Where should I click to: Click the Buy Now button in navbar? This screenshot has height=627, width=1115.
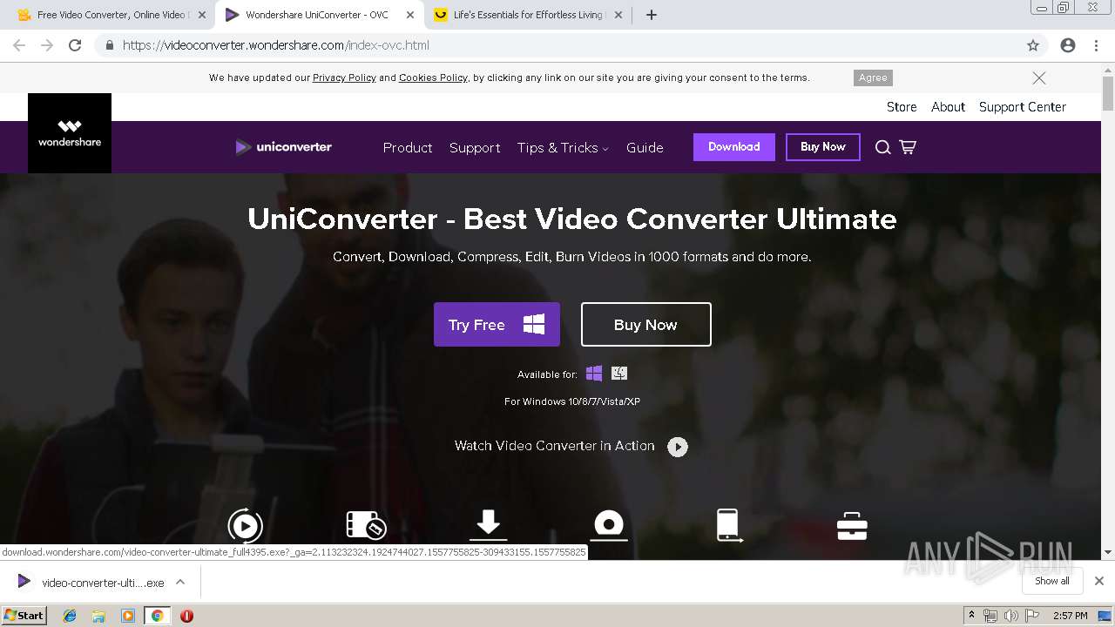coord(823,146)
